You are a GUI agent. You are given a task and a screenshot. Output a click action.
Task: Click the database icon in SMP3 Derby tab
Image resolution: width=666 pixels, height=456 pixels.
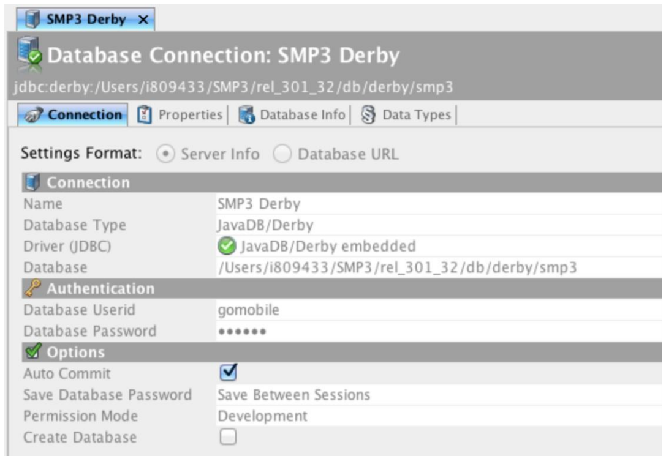32,19
